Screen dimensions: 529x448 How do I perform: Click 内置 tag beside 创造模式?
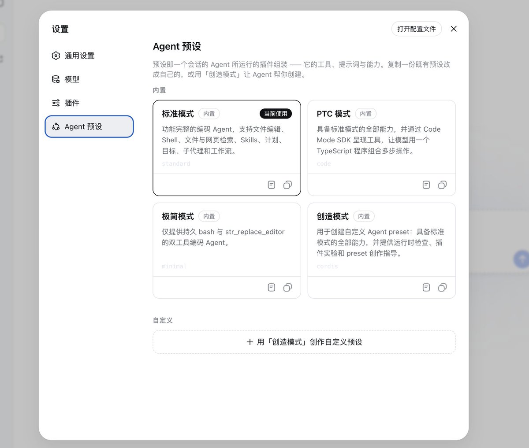[364, 216]
